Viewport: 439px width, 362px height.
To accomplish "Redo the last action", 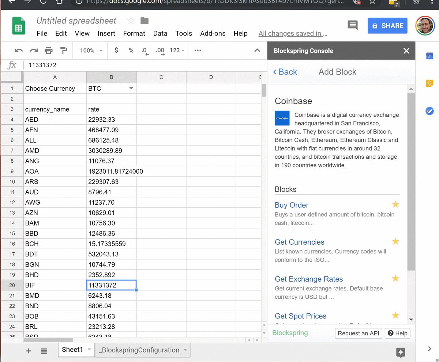I will point(34,50).
